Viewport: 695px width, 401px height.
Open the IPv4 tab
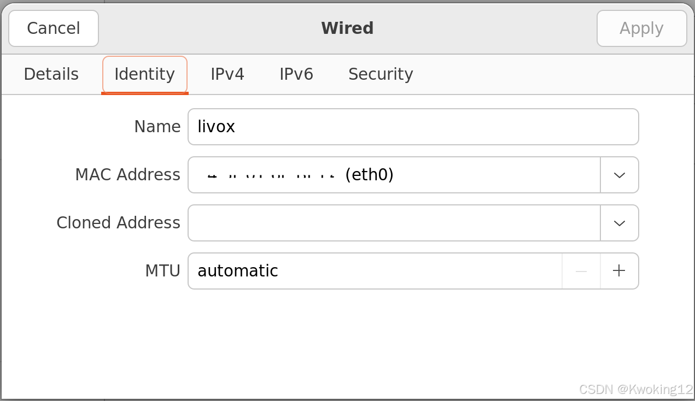coord(227,74)
